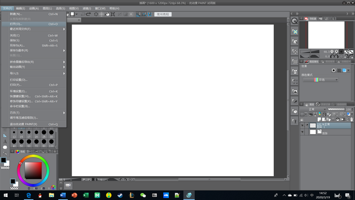Click the fill bucket icon in the toolbar
The image size is (355, 200).
[x=107, y=14]
